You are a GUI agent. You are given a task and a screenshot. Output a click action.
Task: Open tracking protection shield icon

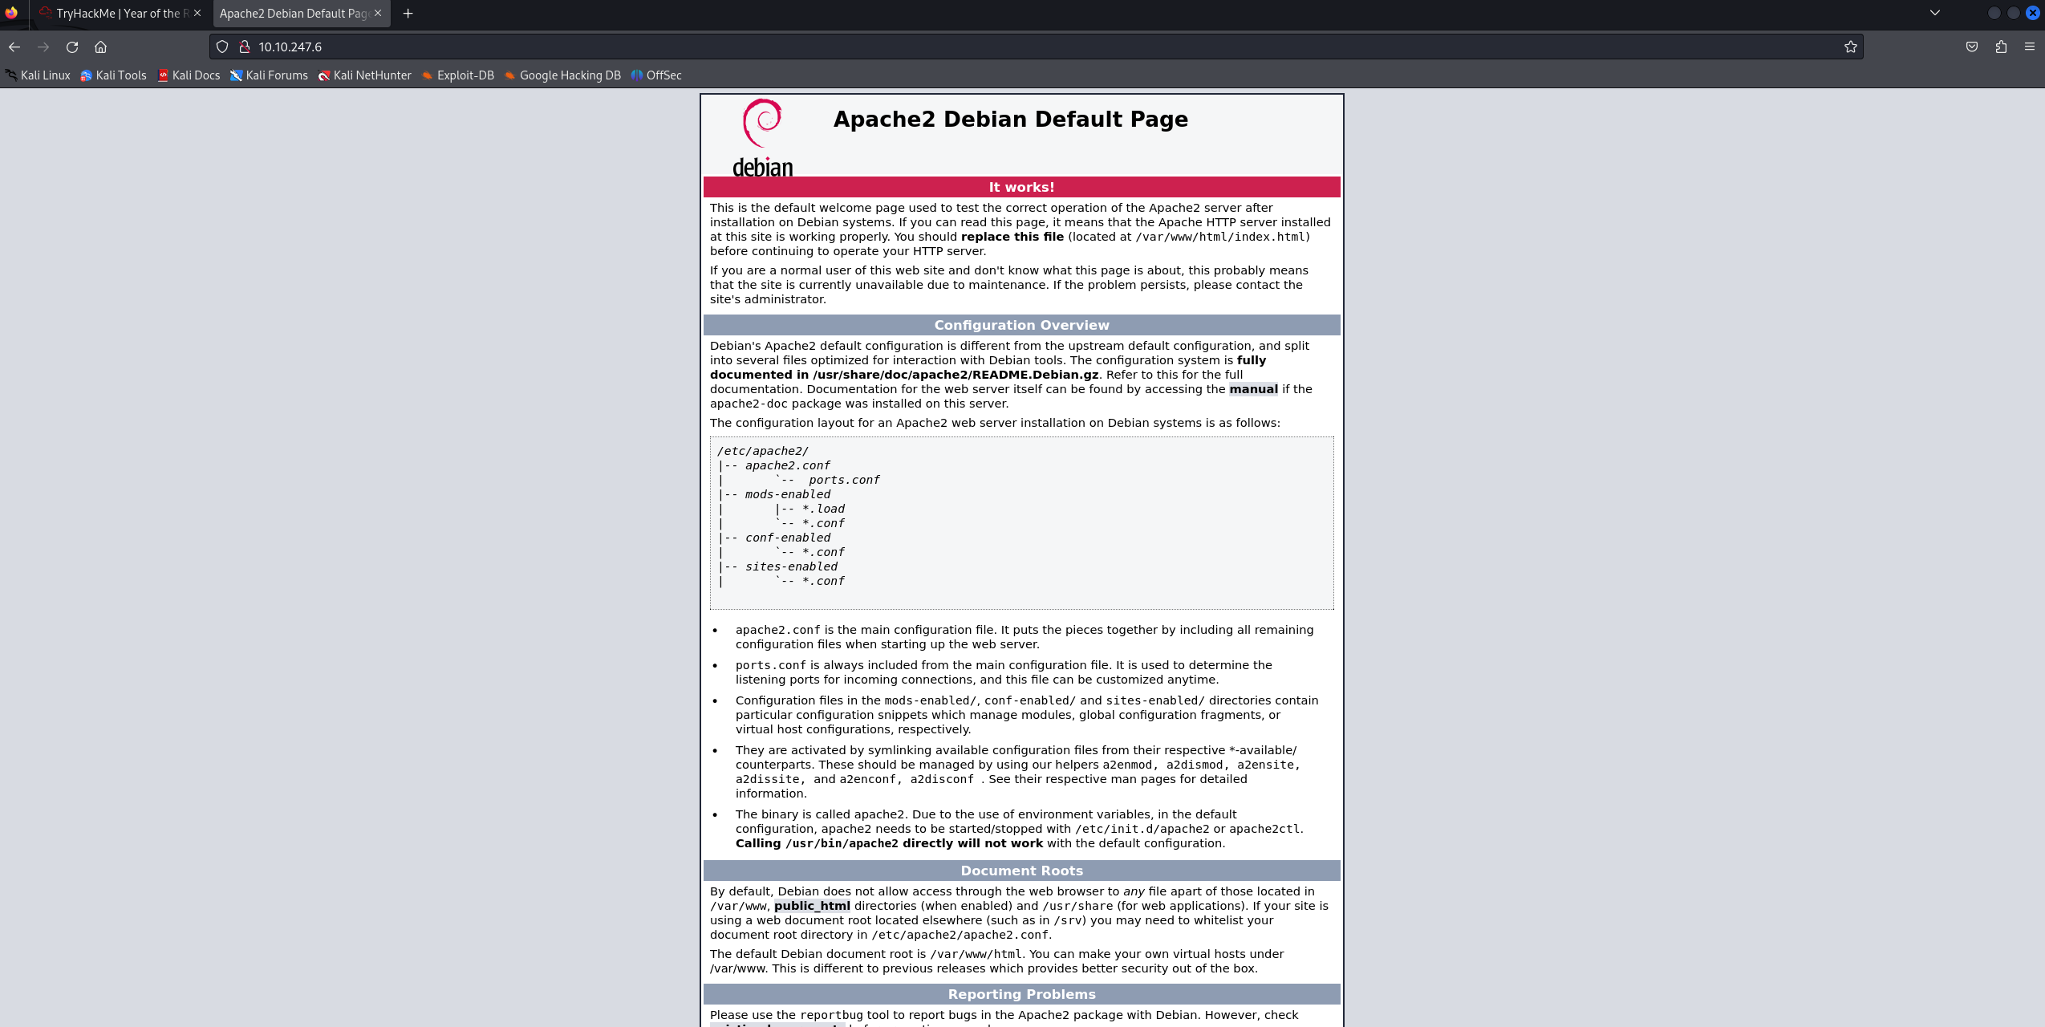pyautogui.click(x=222, y=47)
